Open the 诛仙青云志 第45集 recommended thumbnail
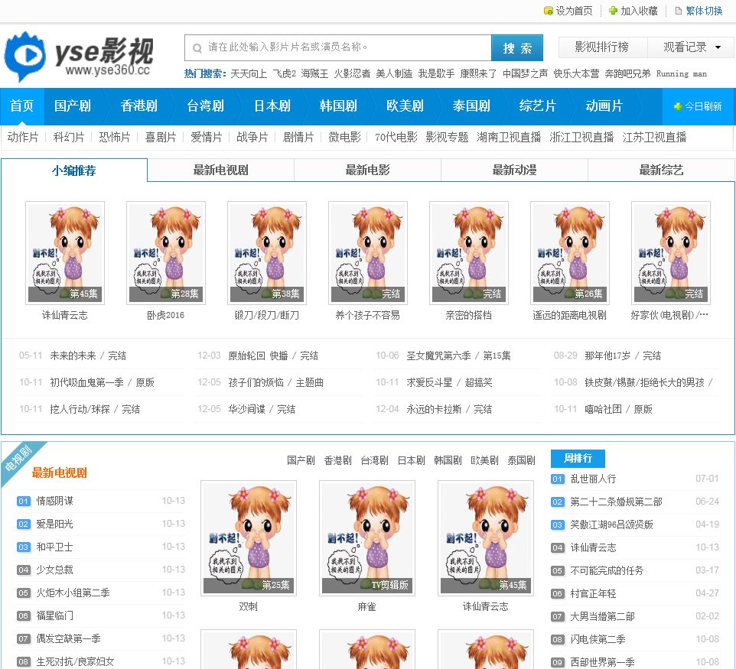Image resolution: width=736 pixels, height=669 pixels. coord(65,253)
